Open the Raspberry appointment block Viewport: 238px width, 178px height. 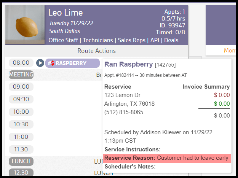72,63
